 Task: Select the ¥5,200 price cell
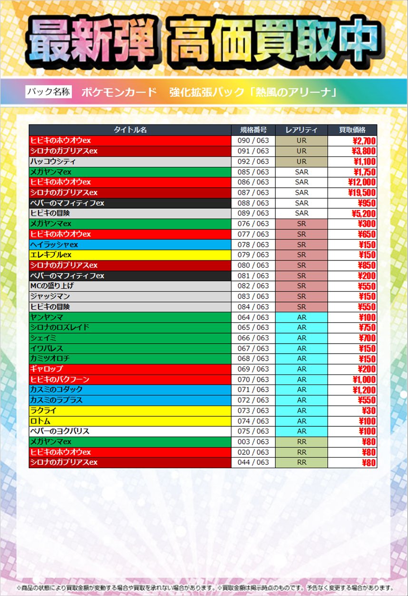point(352,213)
